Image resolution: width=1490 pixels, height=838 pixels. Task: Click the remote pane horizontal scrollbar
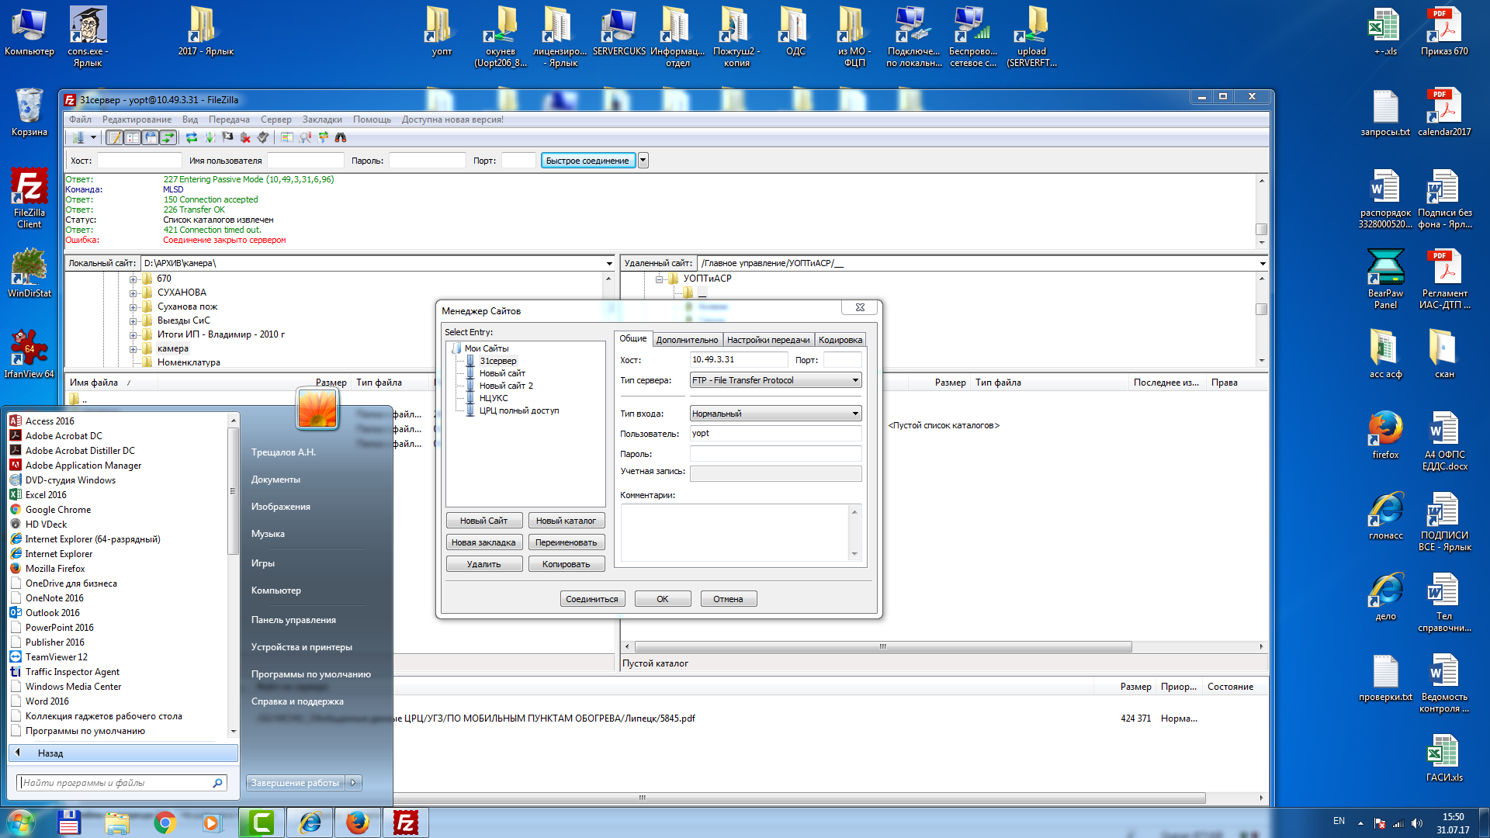tap(882, 646)
